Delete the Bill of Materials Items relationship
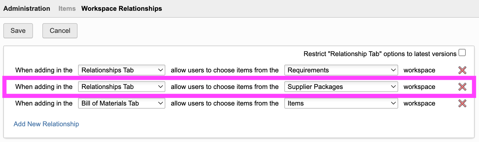 [462, 103]
